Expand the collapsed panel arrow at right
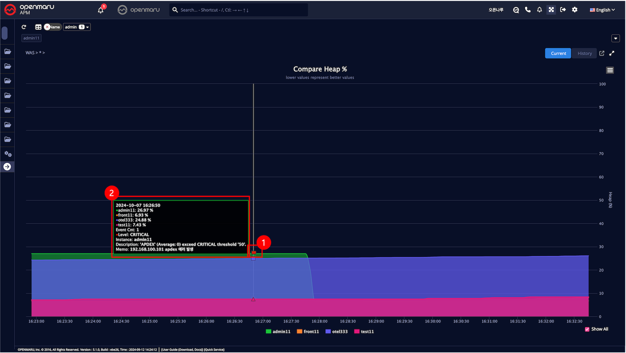Screen dimensions: 626x353 [615, 38]
